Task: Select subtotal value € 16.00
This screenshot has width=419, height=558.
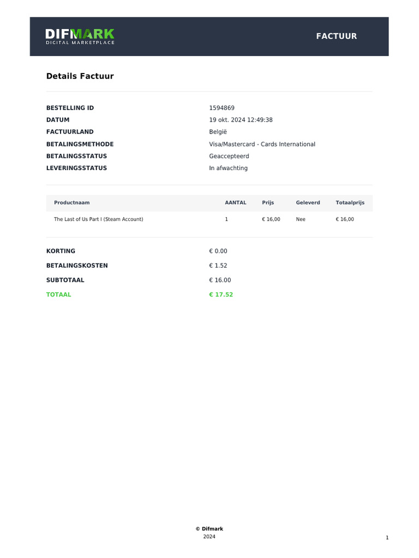Action: point(220,280)
